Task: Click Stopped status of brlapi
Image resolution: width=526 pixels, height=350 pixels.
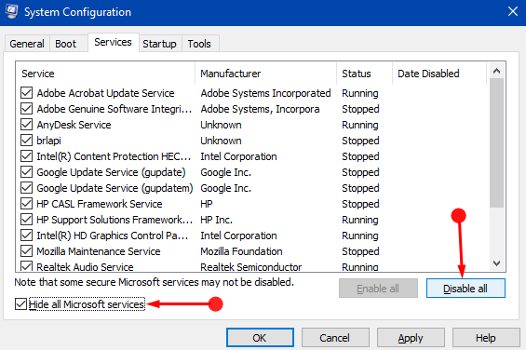Action: tap(360, 141)
